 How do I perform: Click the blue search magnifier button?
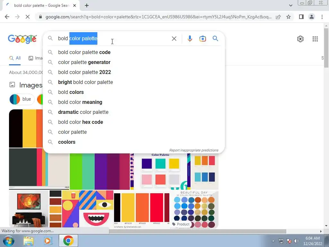coord(215,39)
